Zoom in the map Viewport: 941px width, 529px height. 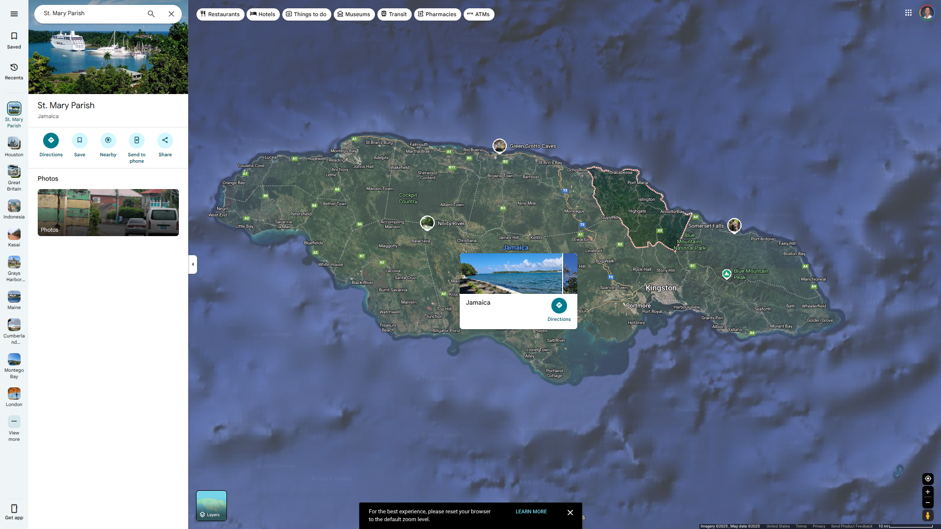pyautogui.click(x=927, y=492)
